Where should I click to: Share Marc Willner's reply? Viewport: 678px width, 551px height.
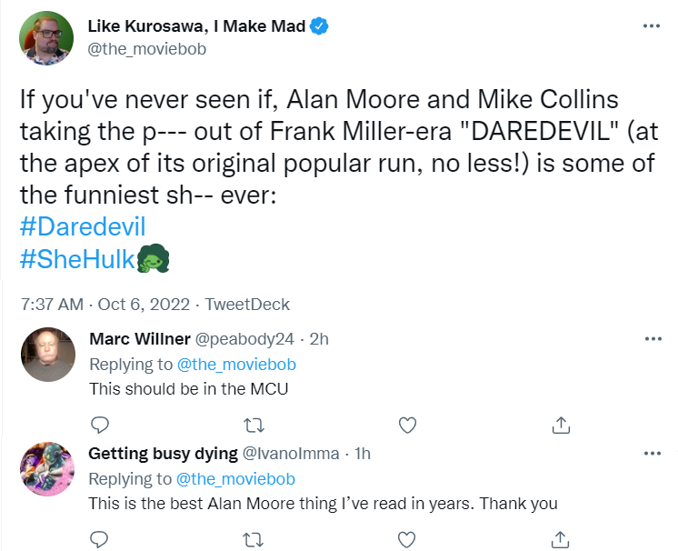tap(562, 426)
